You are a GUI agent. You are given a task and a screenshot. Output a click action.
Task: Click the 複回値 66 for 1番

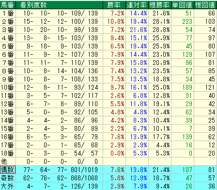(212, 13)
